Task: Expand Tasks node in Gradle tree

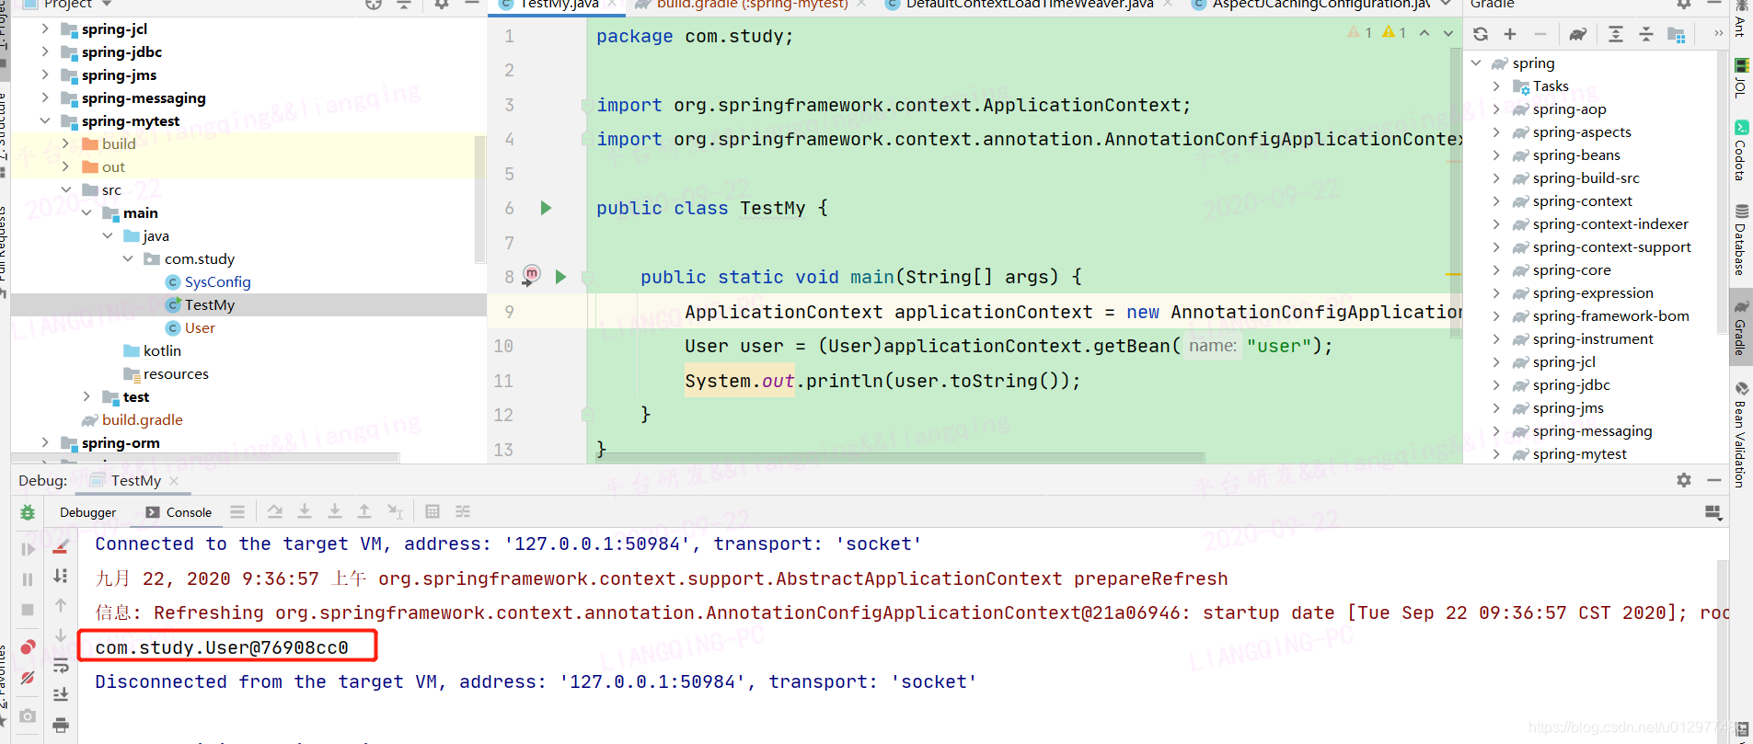Action: coord(1496,86)
